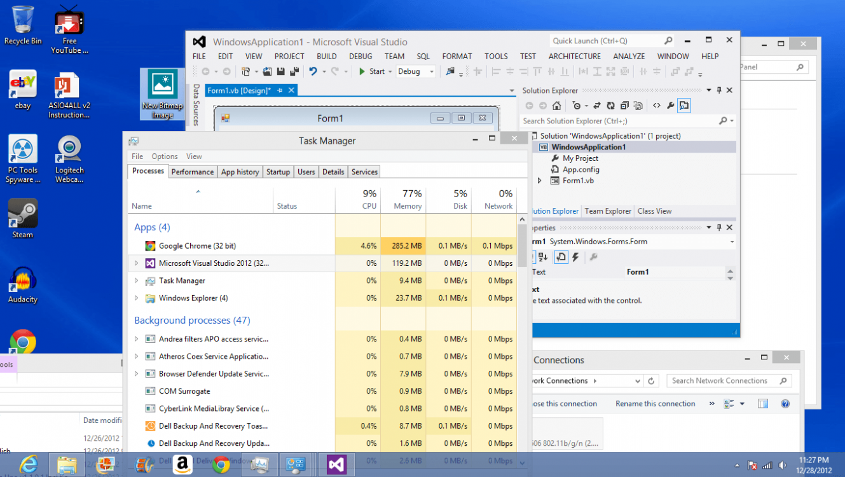Expand Andrea filters APO access service row
Image resolution: width=845 pixels, height=477 pixels.
pyautogui.click(x=136, y=339)
